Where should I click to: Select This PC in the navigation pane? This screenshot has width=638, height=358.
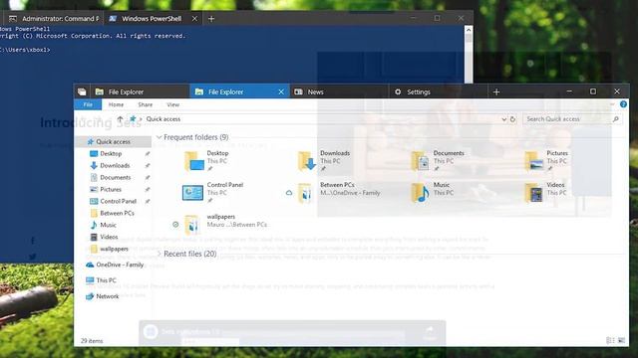[x=106, y=280]
